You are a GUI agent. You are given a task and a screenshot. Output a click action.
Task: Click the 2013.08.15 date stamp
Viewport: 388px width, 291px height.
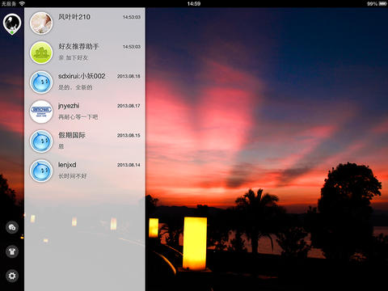click(129, 135)
